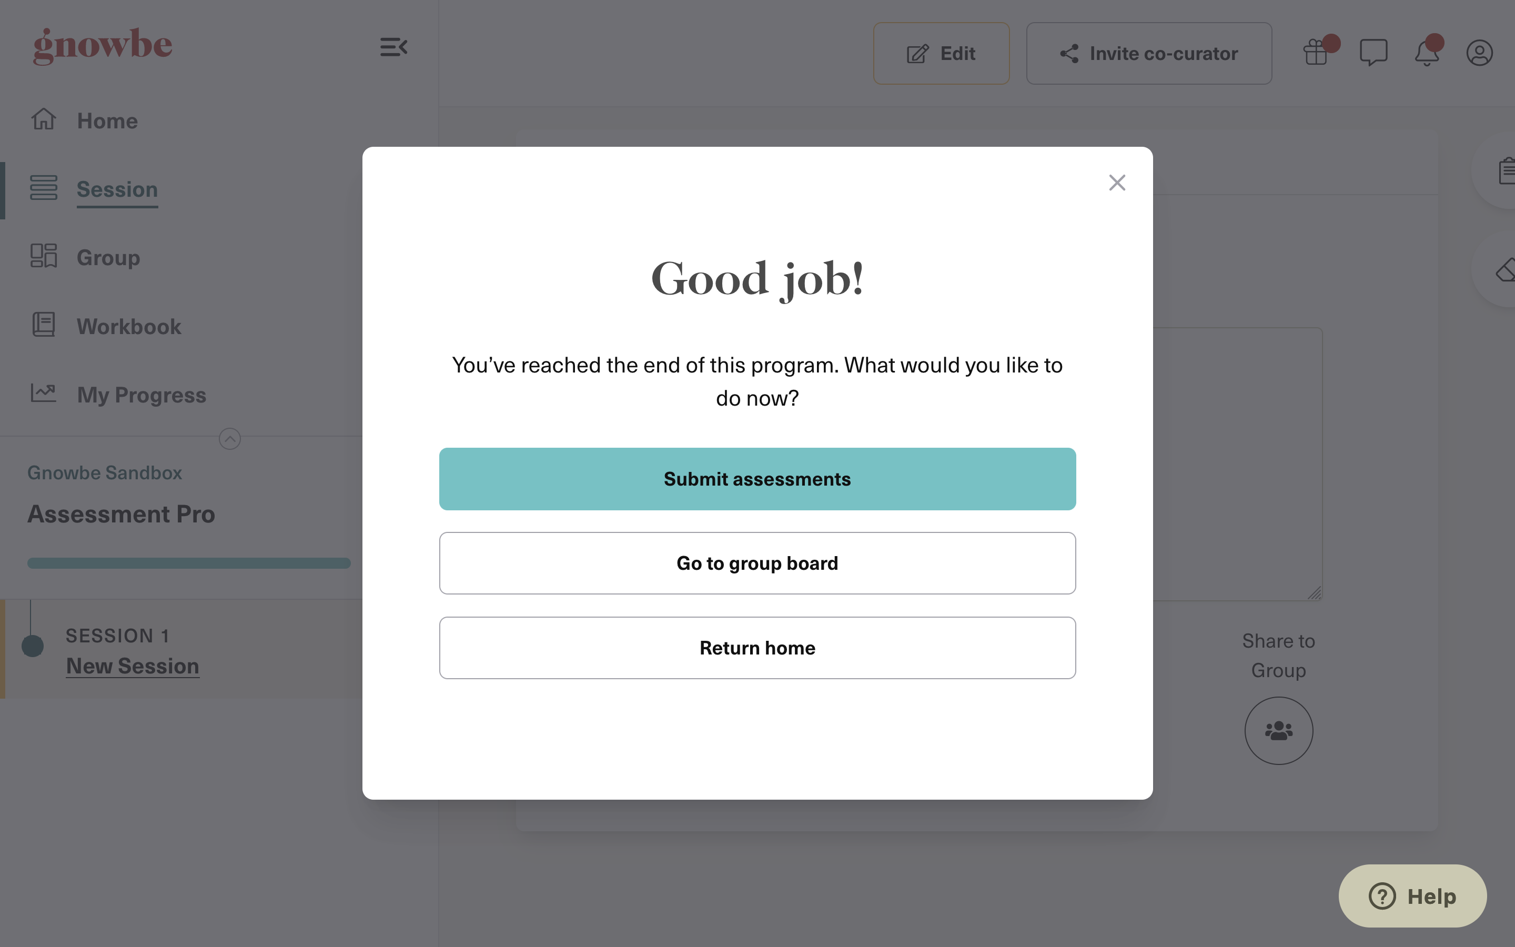Open the notifications bell

coord(1427,53)
